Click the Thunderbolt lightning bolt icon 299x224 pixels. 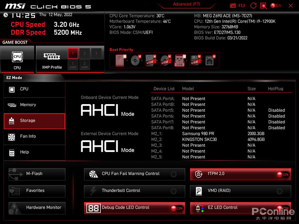pos(93,191)
